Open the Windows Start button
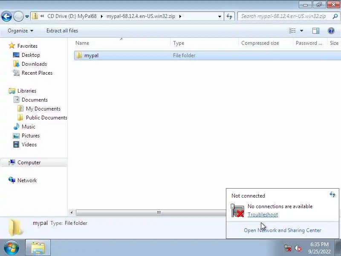 (x=12, y=247)
